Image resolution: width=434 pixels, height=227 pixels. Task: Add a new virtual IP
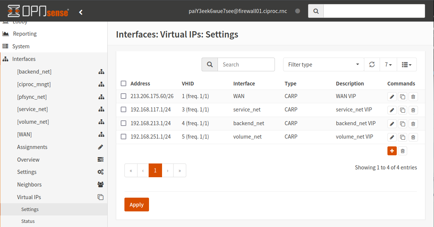(392, 151)
